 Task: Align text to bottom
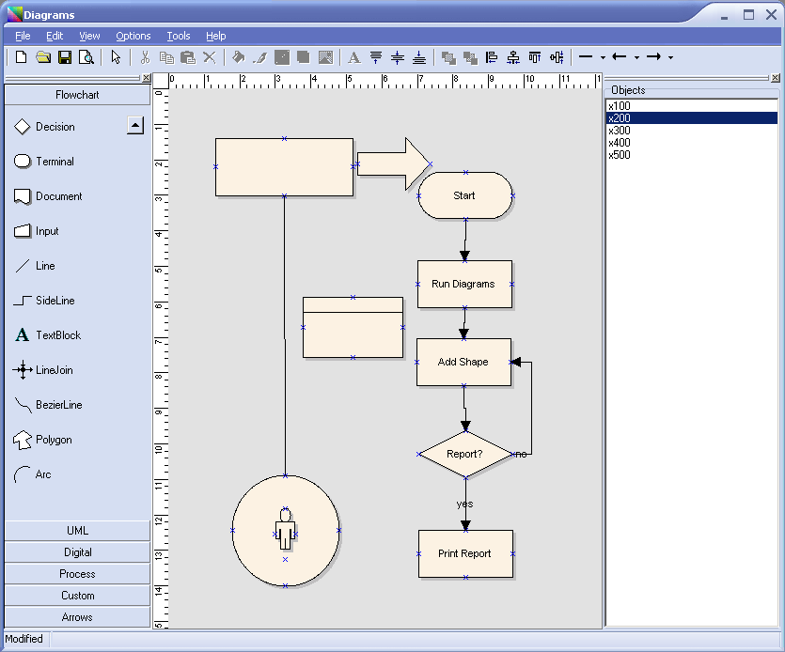coord(419,57)
